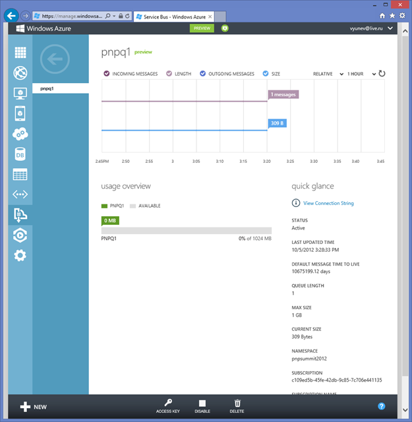Open the Storage table icon
The image size is (412, 422).
(x=20, y=174)
